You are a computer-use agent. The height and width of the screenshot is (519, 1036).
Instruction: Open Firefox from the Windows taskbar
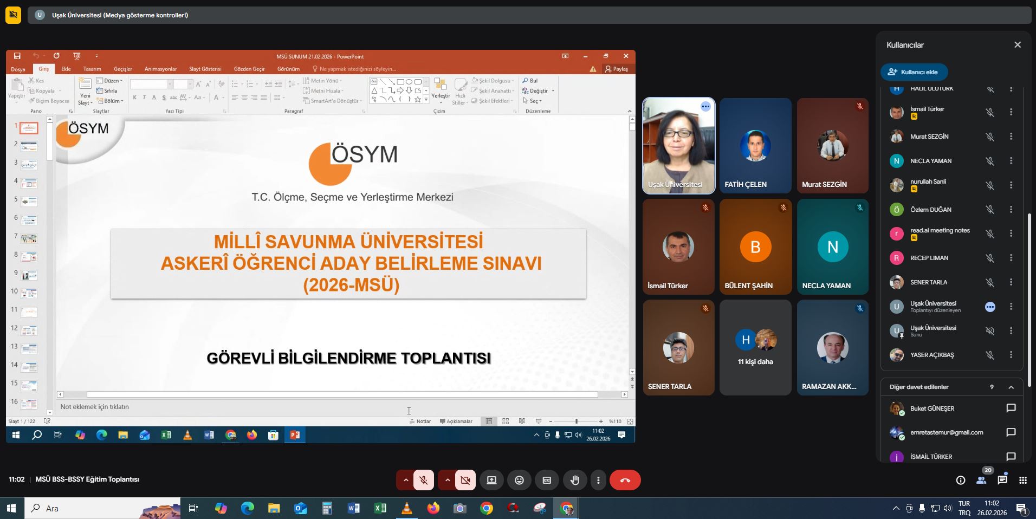tap(433, 508)
